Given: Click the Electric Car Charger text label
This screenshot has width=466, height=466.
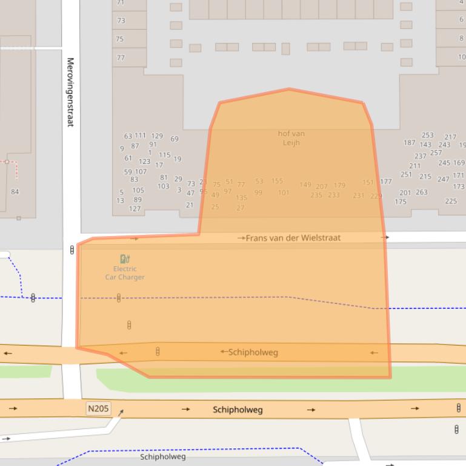Looking at the screenshot, I should tap(125, 273).
